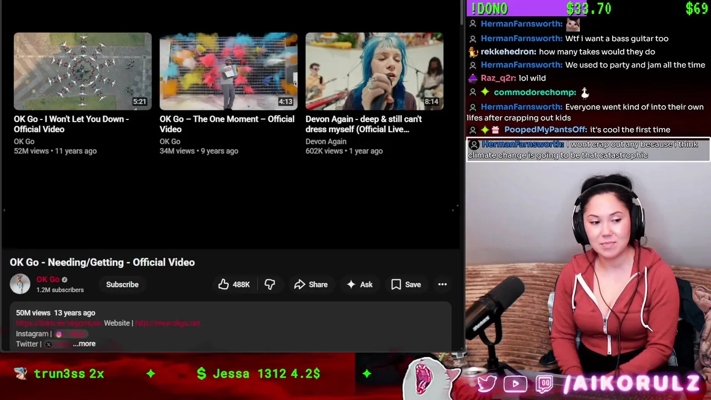Share the OK Go video
The image size is (711, 400).
[x=311, y=284]
